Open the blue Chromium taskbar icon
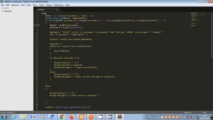This screenshot has height=120, width=213. [52, 117]
